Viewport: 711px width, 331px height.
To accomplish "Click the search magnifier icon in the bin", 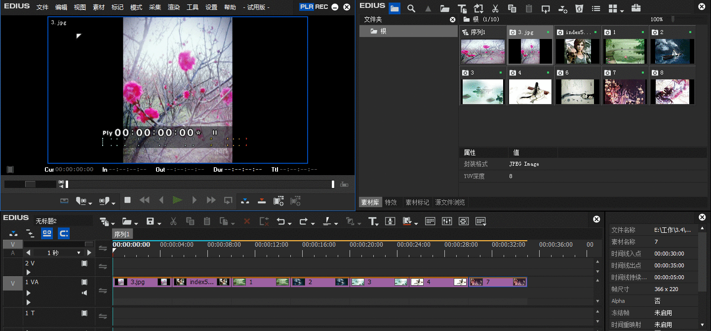I will point(411,8).
